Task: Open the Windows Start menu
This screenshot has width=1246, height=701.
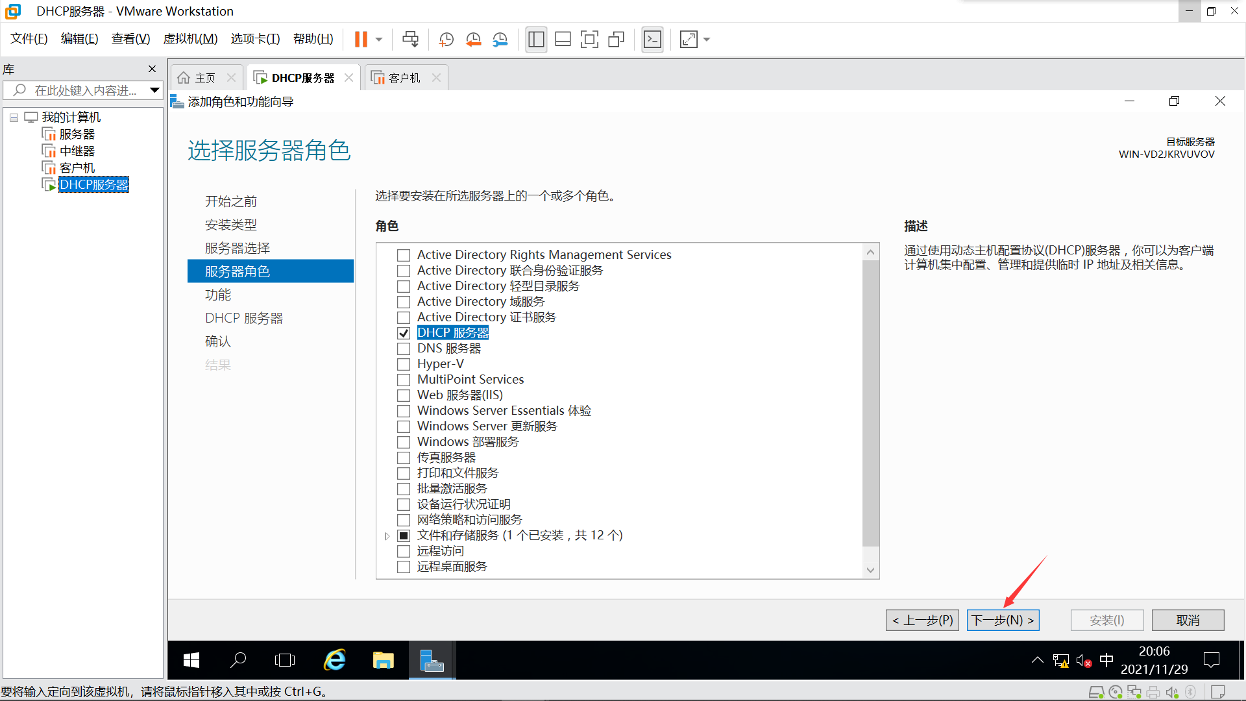Action: [x=191, y=660]
